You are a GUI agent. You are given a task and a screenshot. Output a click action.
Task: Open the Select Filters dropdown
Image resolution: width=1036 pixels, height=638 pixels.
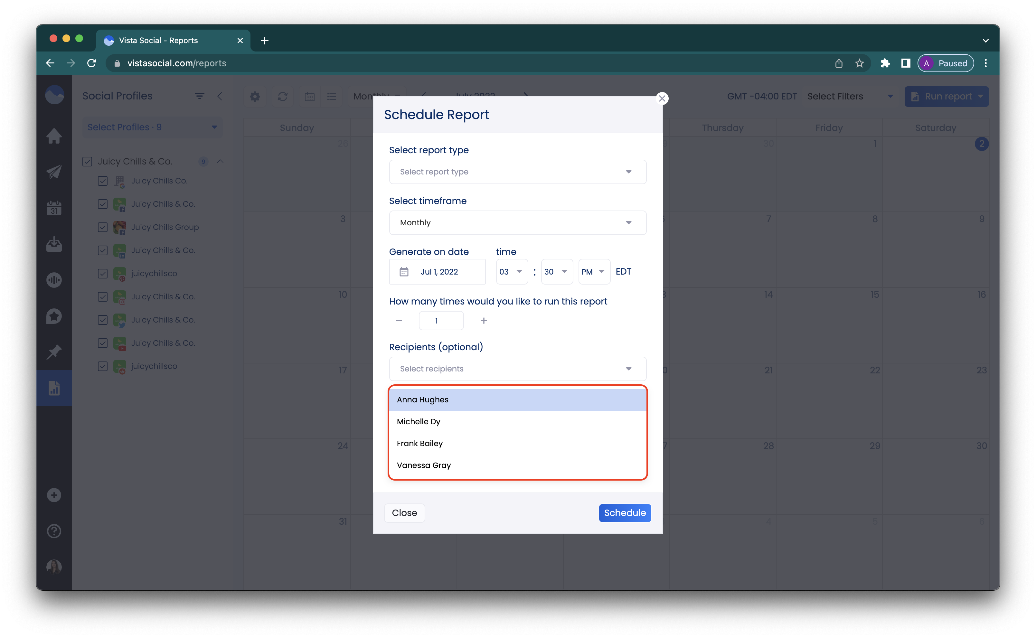[850, 96]
